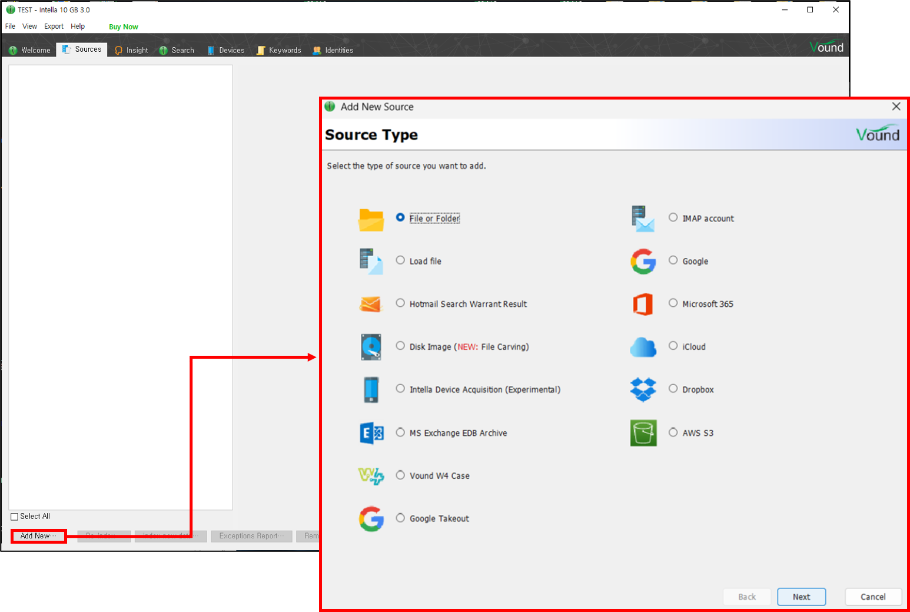Image resolution: width=910 pixels, height=612 pixels.
Task: Click the MS Exchange EDB Archive icon
Action: pos(371,433)
